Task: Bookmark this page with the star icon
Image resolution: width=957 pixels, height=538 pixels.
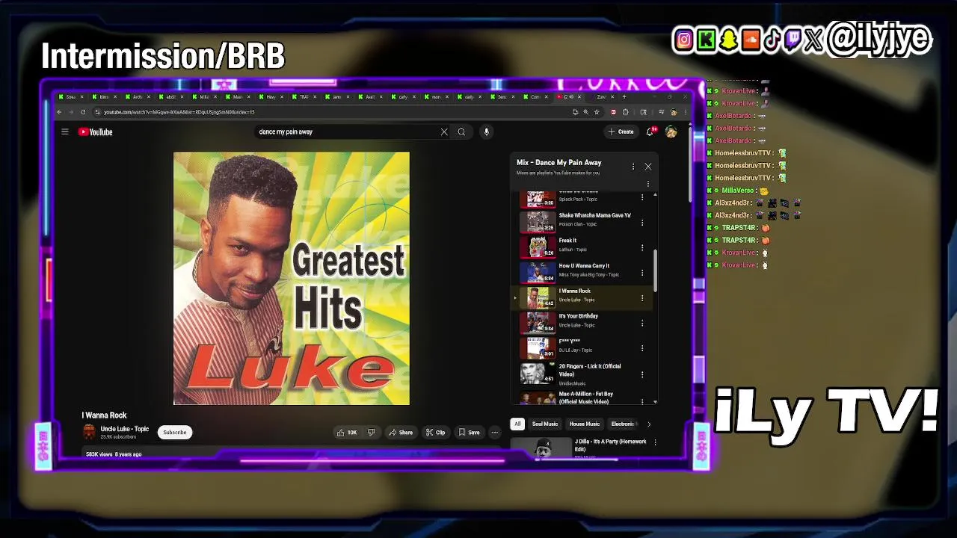Action: [597, 112]
